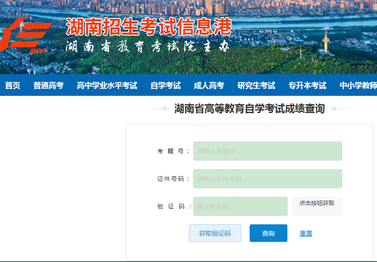377x262 pixels.
Task: Select the 验证码 text input box
Action: tap(240, 206)
